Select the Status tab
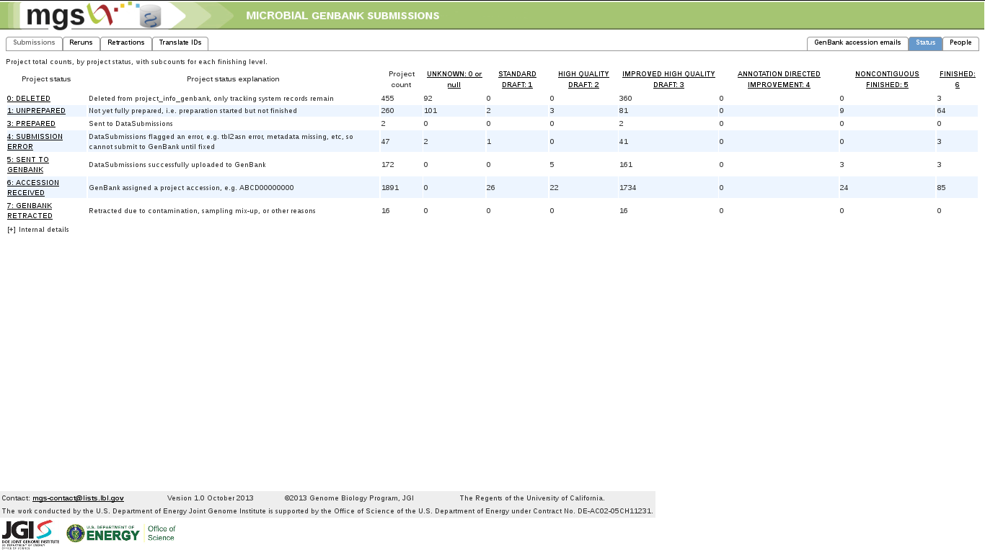The height and width of the screenshot is (553, 985). tap(926, 43)
